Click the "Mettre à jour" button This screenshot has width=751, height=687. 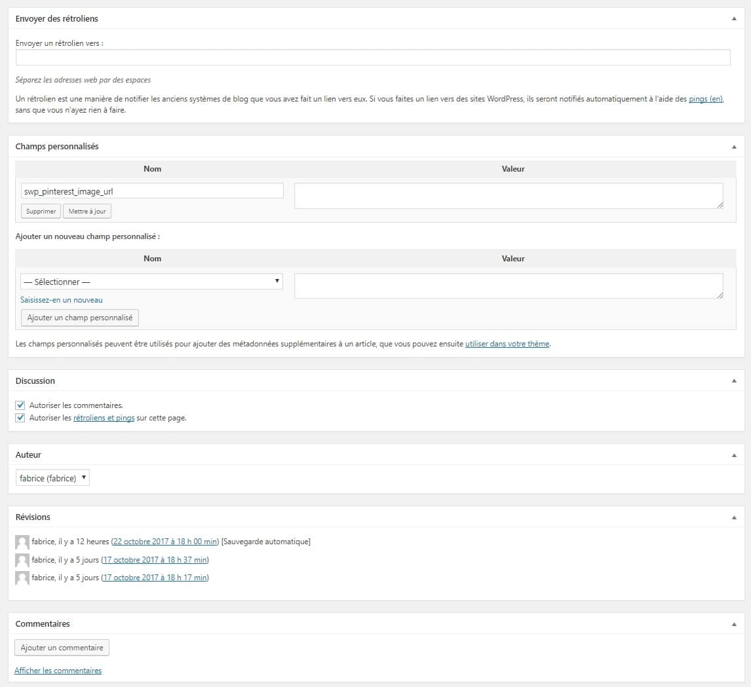tap(87, 211)
